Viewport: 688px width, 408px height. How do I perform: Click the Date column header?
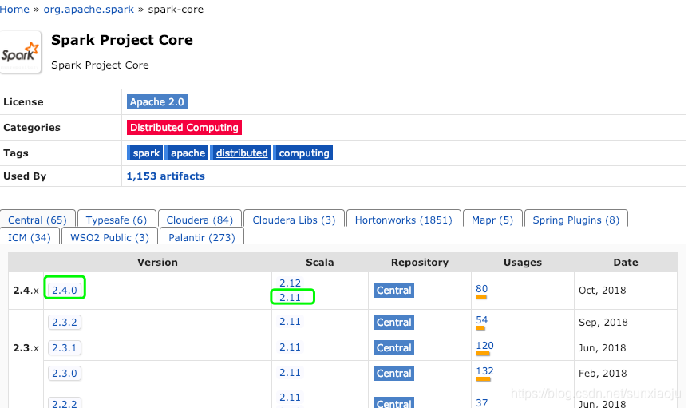click(626, 263)
